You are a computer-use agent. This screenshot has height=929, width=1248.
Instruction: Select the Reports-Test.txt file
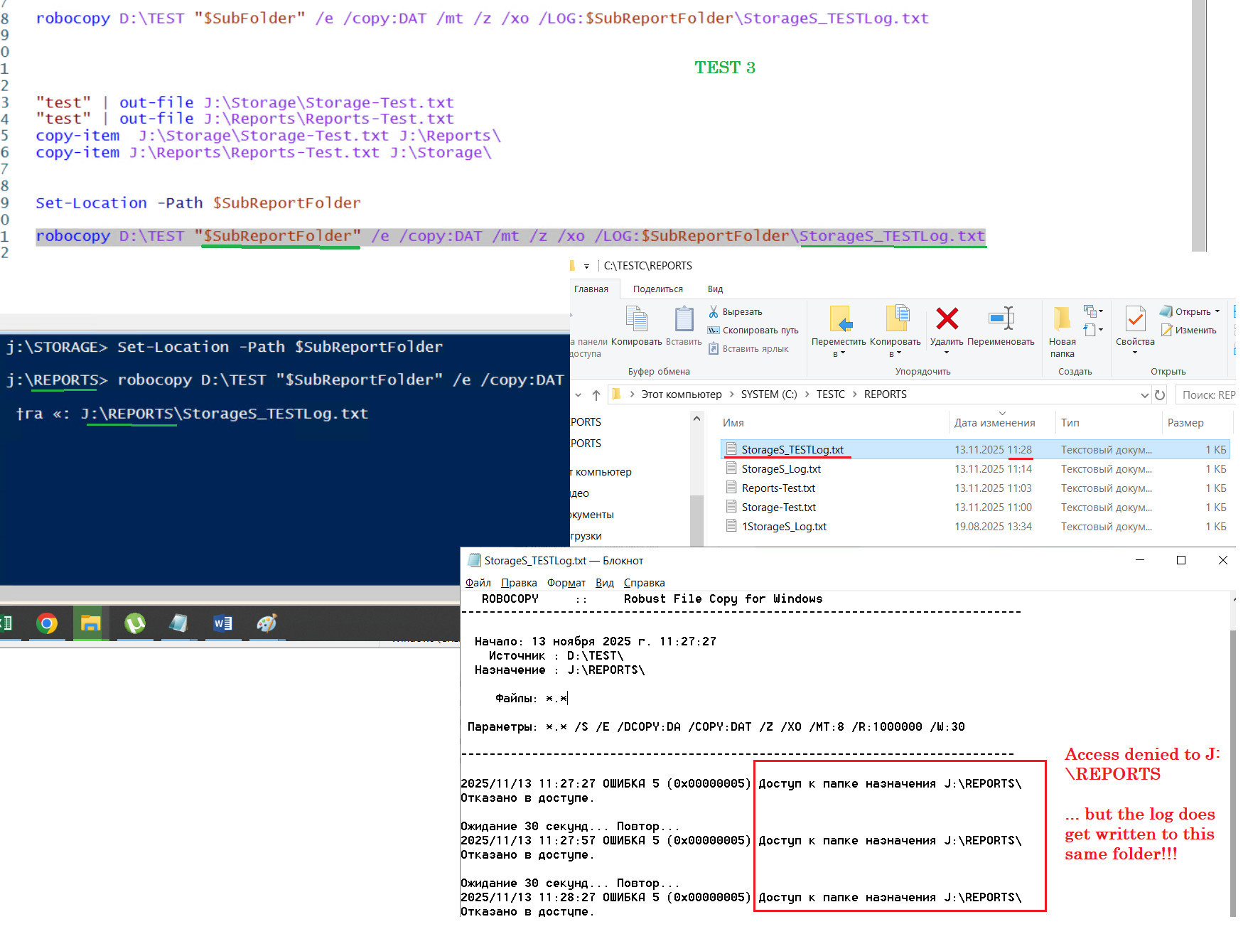[x=778, y=488]
